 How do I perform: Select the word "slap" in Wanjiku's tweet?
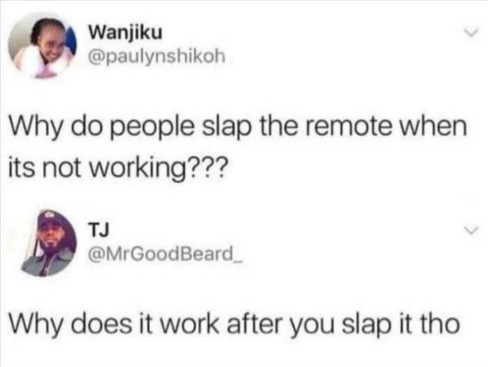227,128
